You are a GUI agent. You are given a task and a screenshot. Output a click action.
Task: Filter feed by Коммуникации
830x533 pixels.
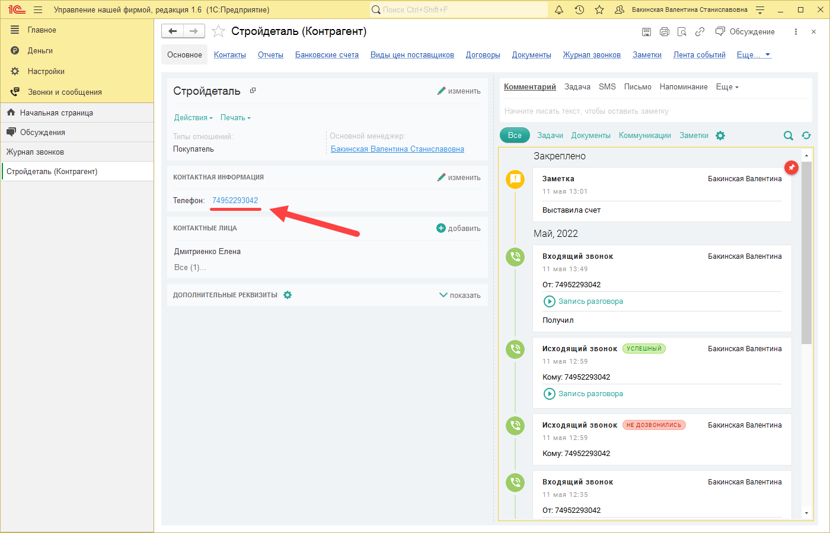pos(644,136)
